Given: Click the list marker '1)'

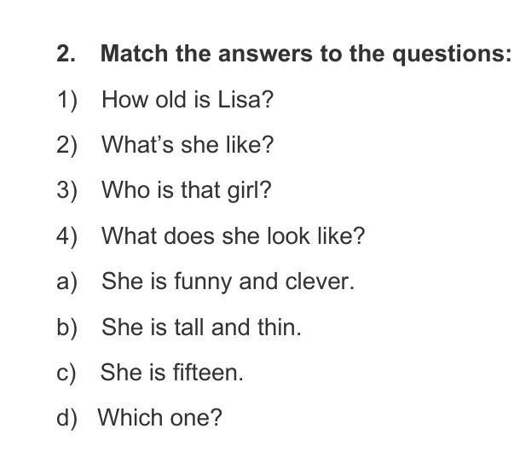Looking at the screenshot, I should [67, 100].
